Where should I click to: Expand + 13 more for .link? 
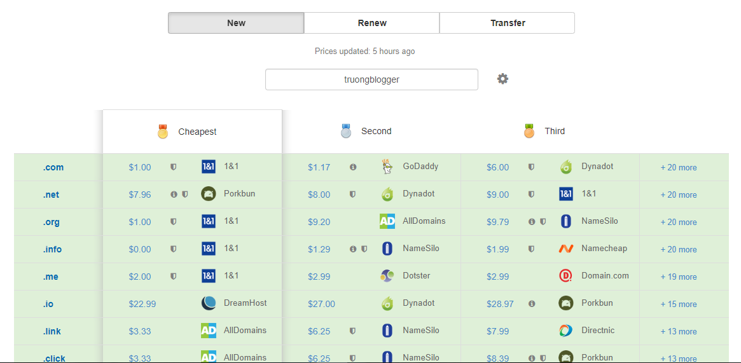coord(679,332)
